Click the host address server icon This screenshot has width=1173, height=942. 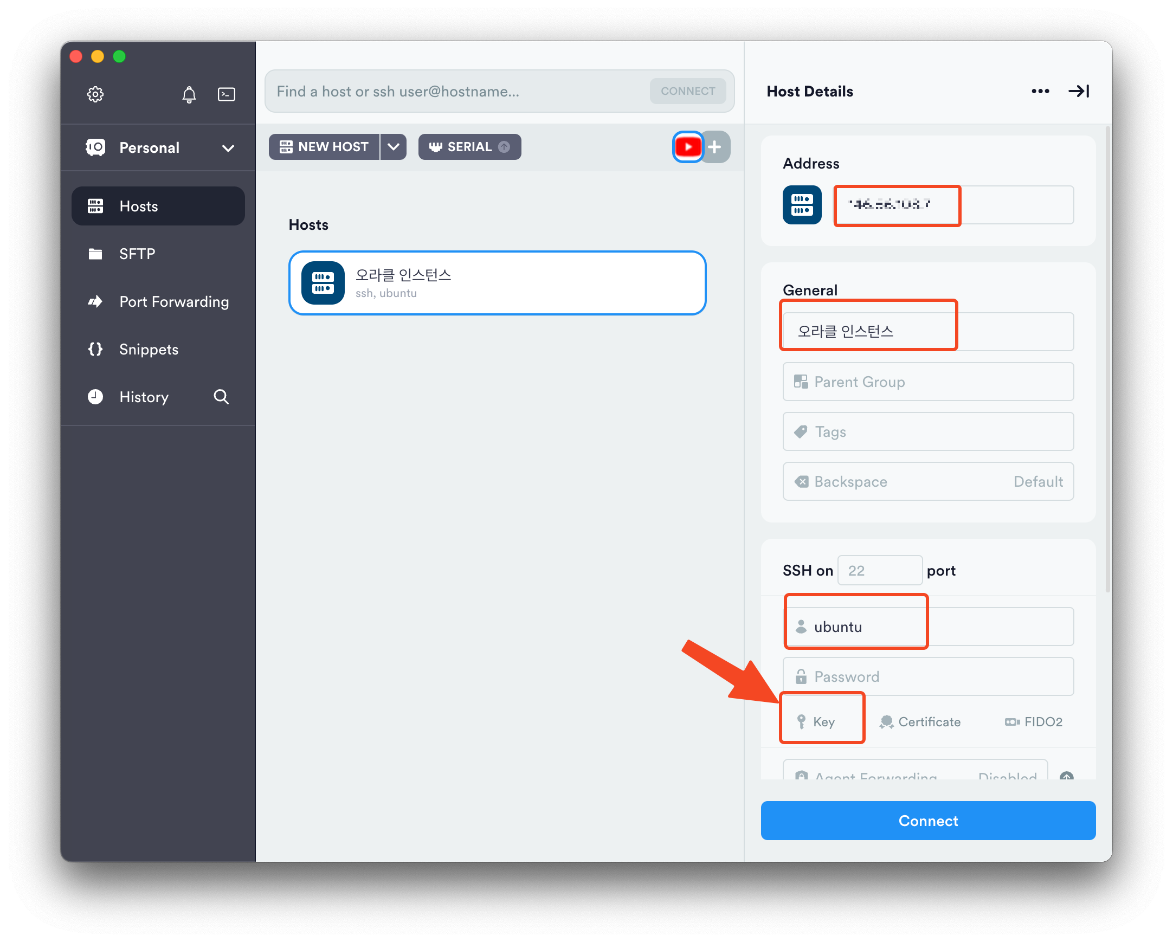pos(801,205)
